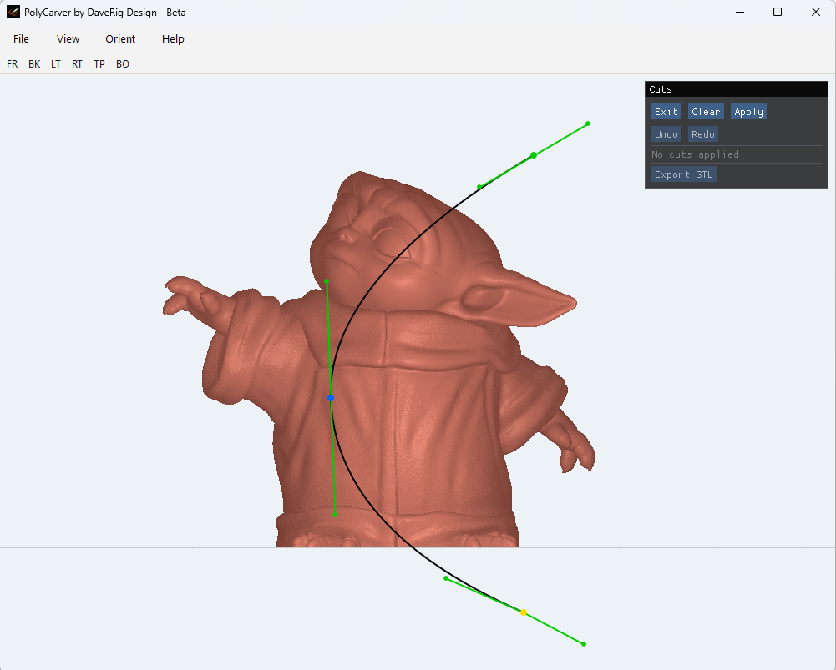The height and width of the screenshot is (670, 836).
Task: Switch to RT right view
Action: pyautogui.click(x=78, y=64)
